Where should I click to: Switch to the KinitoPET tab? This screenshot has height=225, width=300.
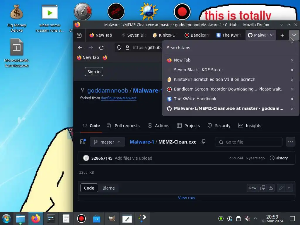[x=165, y=35]
